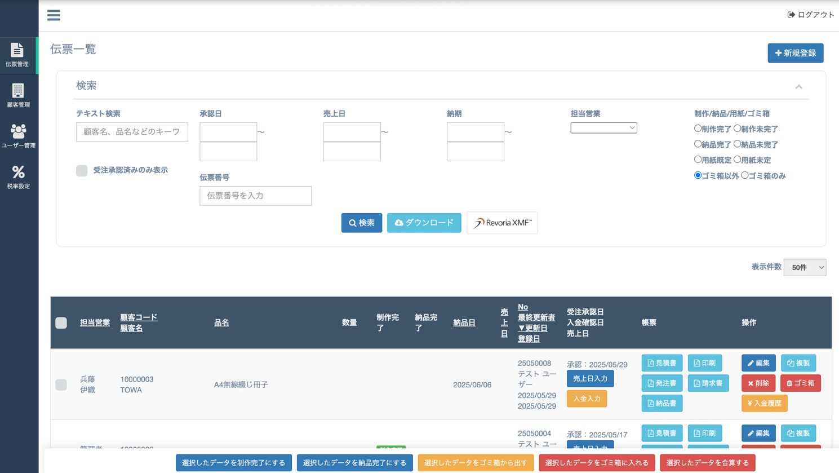
Task: Click the Revoria XMF logo button
Action: pos(501,223)
